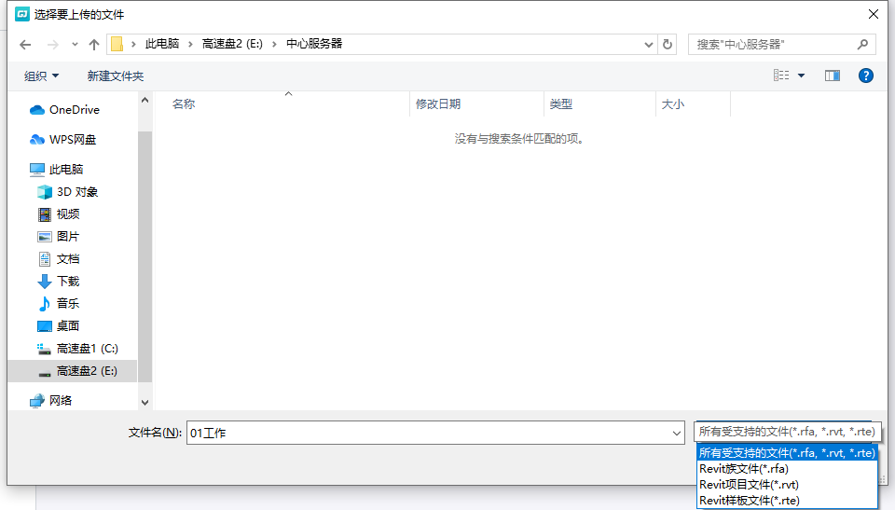Go to the 下载 folder
Viewport: 895px width, 510px height.
67,282
